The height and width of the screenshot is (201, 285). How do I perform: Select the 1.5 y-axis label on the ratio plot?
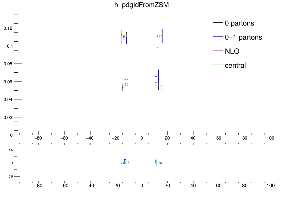[x=11, y=150]
